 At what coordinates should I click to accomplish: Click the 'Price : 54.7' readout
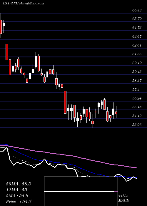(19, 201)
